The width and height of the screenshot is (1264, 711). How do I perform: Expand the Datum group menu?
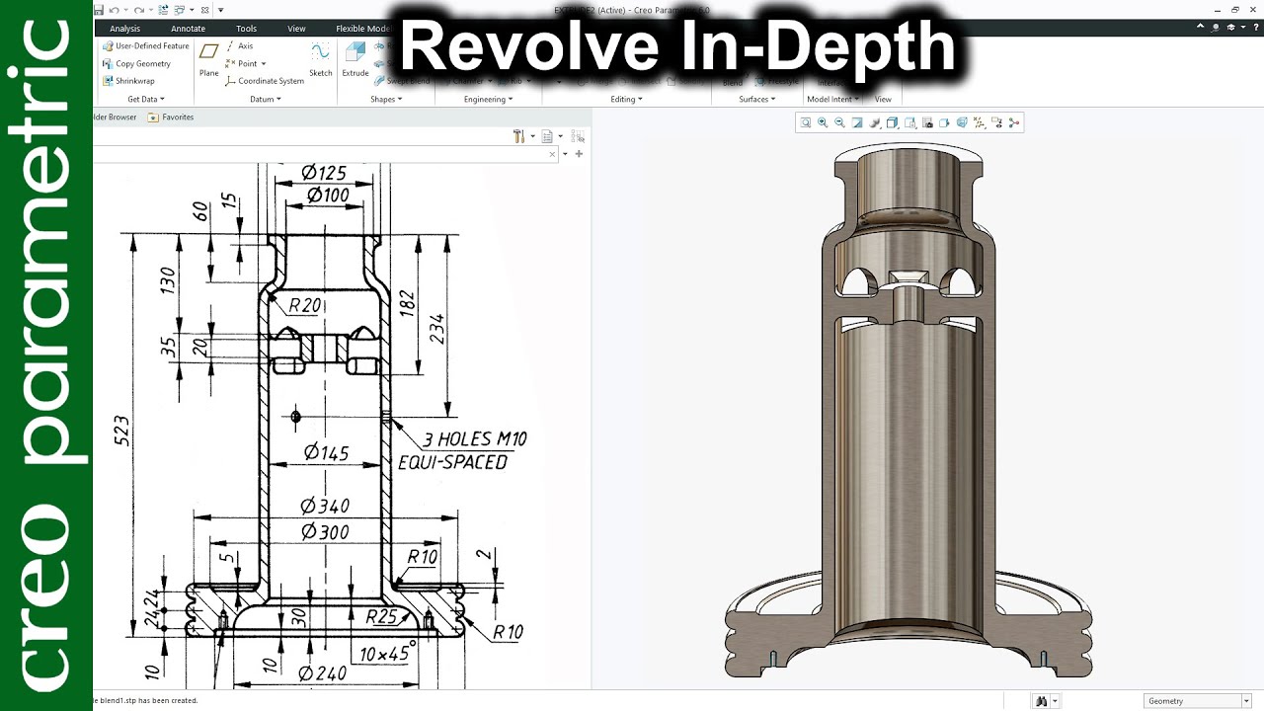point(266,99)
